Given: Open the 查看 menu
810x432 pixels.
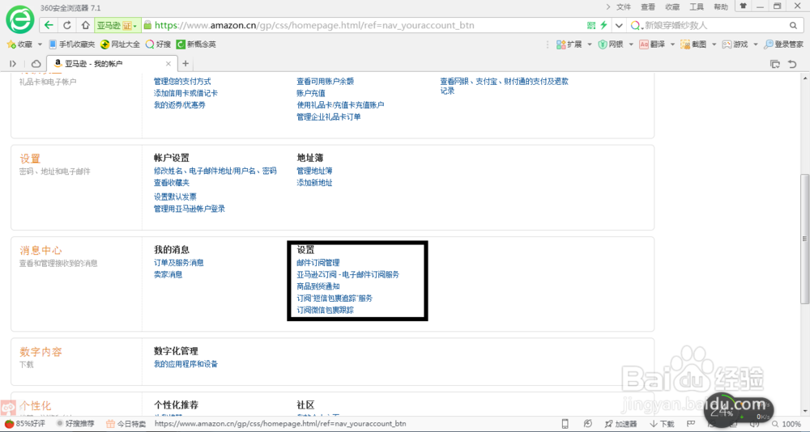Looking at the screenshot, I should (648, 6).
